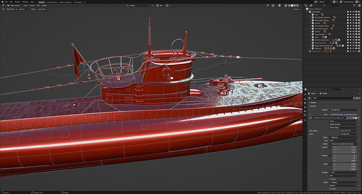362x194 pixels.
Task: Open the Color Space dropdown
Action: point(348,131)
